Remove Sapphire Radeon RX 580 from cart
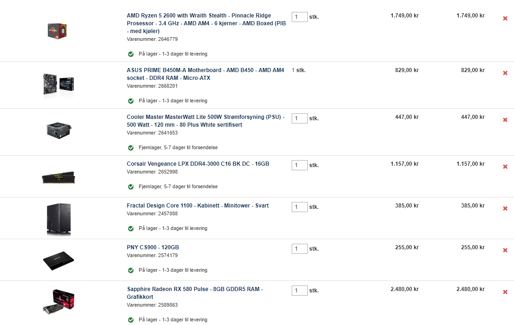Screen dimensions: 514x325 click(505, 292)
